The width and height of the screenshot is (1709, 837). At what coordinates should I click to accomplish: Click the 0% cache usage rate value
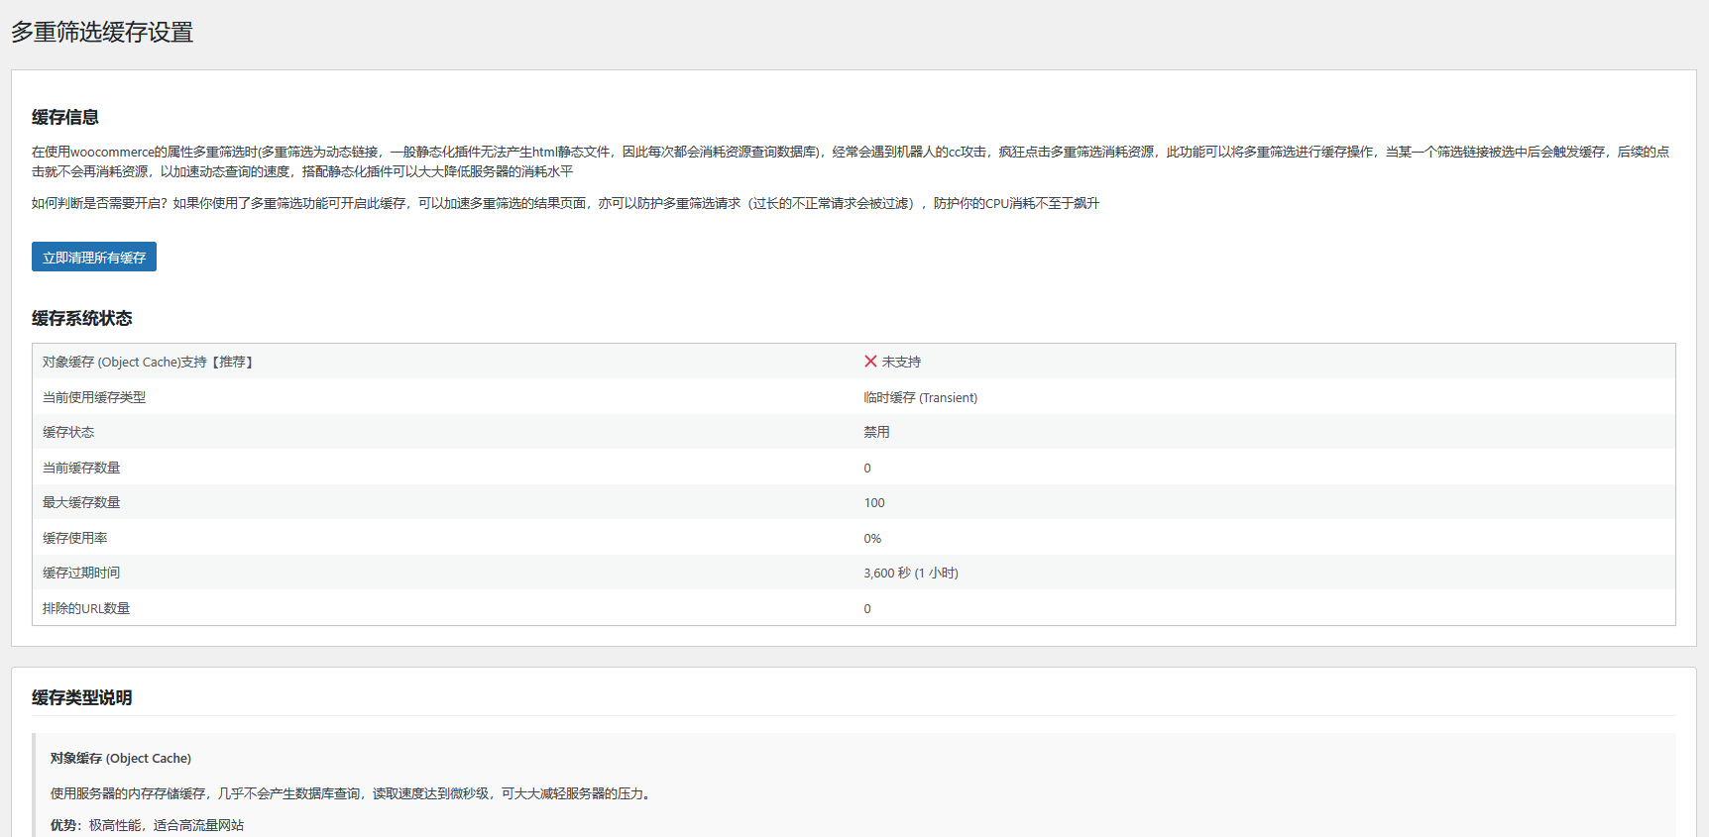[872, 539]
